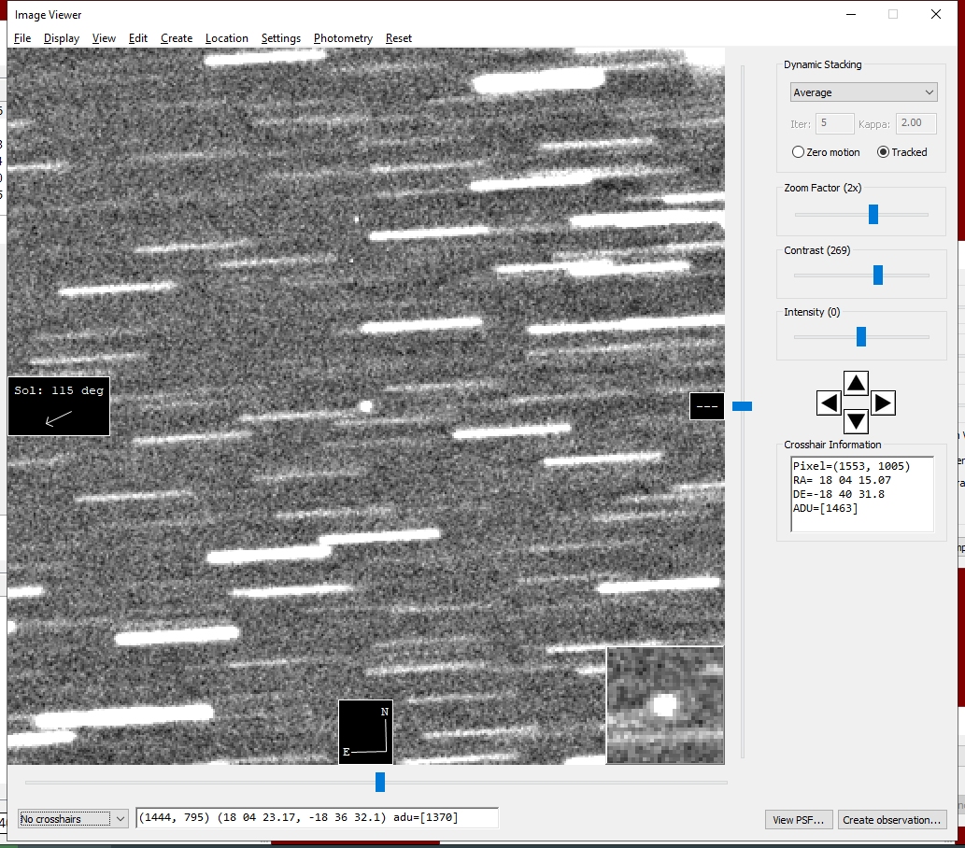Click the N/E compass orientation indicator

(x=365, y=732)
